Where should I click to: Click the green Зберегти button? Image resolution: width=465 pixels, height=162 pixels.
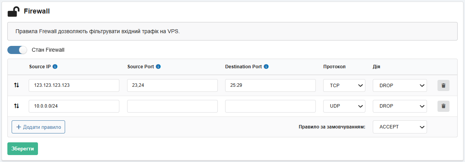[22, 148]
